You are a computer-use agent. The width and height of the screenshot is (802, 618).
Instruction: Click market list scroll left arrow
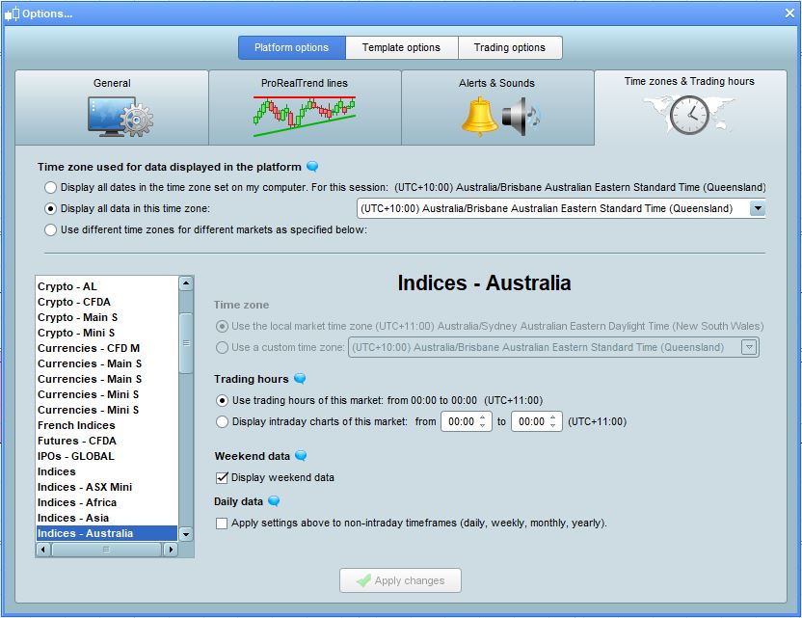coord(43,550)
